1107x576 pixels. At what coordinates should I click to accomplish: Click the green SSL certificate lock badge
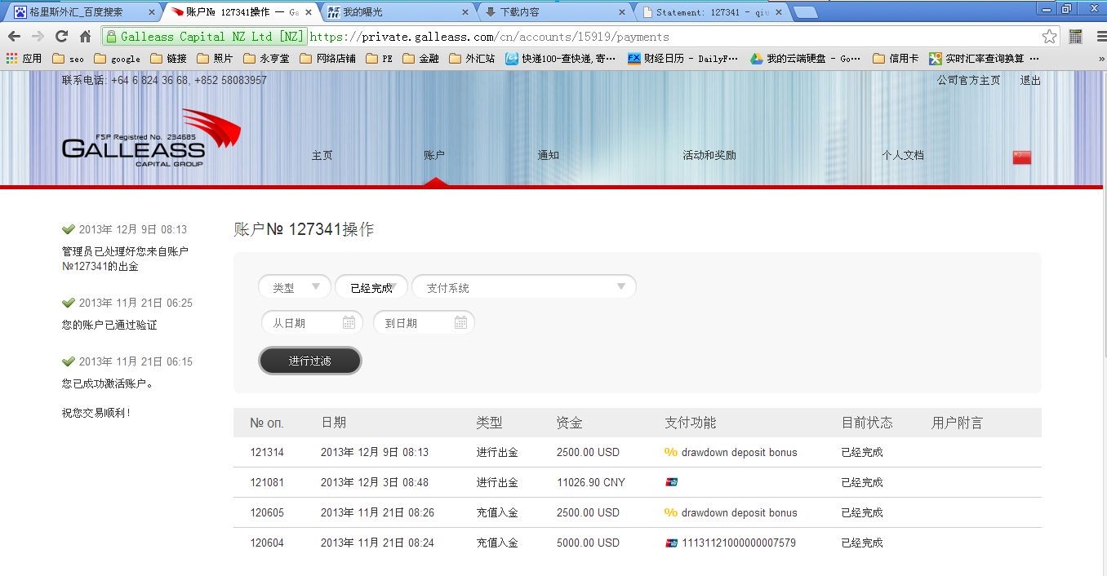(x=204, y=37)
